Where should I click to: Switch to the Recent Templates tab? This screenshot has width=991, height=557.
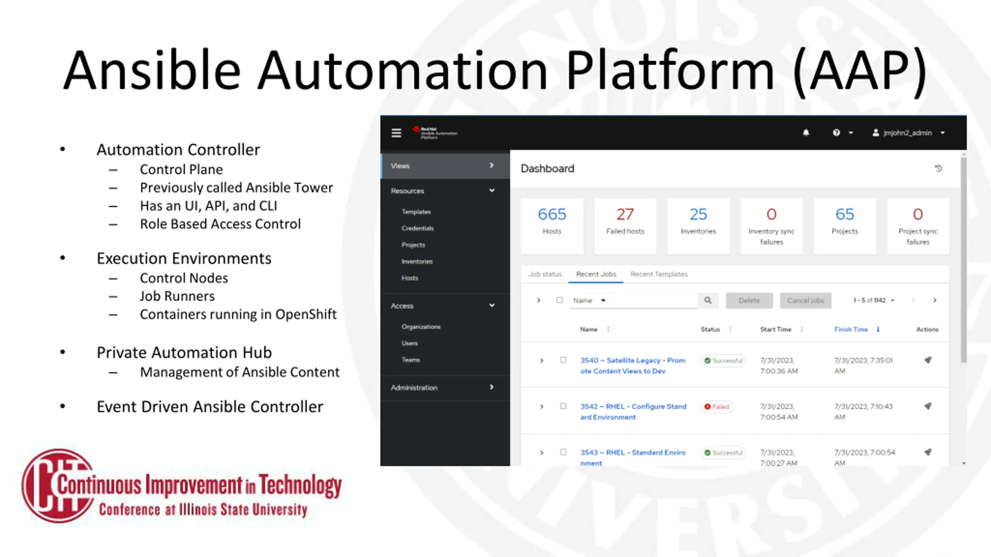tap(659, 274)
